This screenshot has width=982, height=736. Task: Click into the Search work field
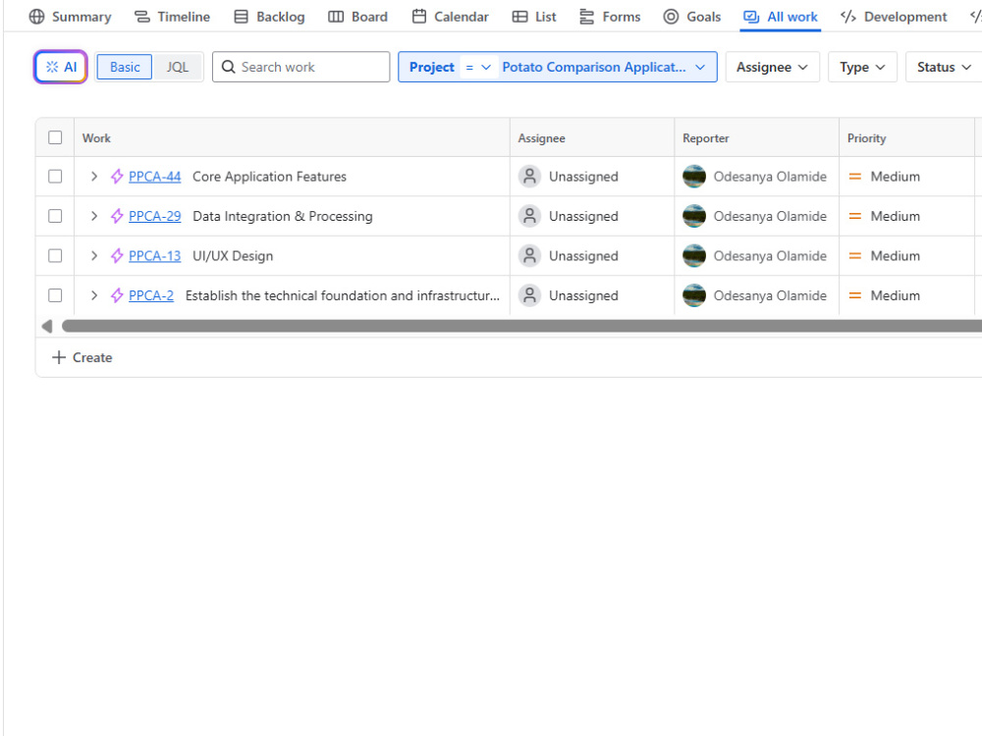click(x=301, y=67)
